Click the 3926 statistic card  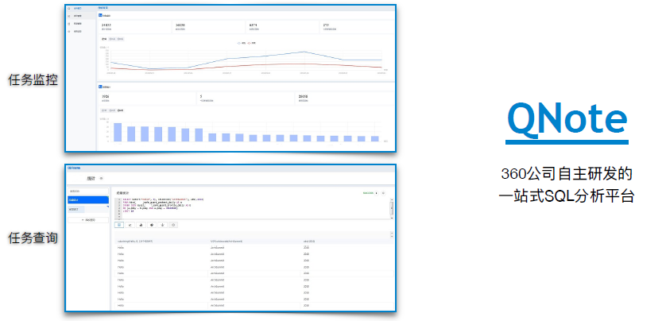pyautogui.click(x=147, y=99)
